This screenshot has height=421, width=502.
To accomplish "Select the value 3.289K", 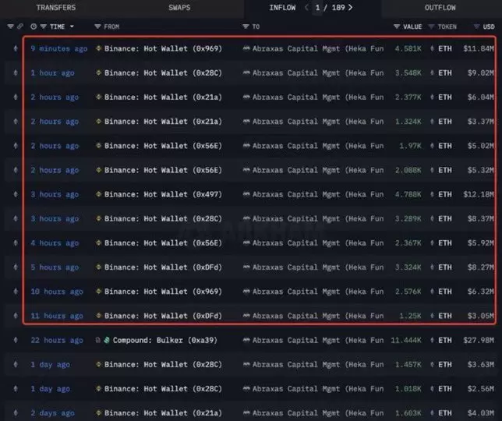I will 408,218.
